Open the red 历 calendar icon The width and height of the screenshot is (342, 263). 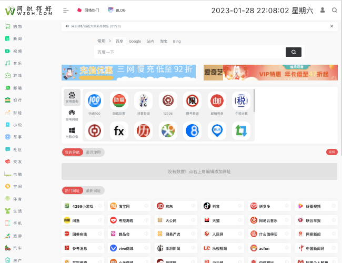click(143, 131)
